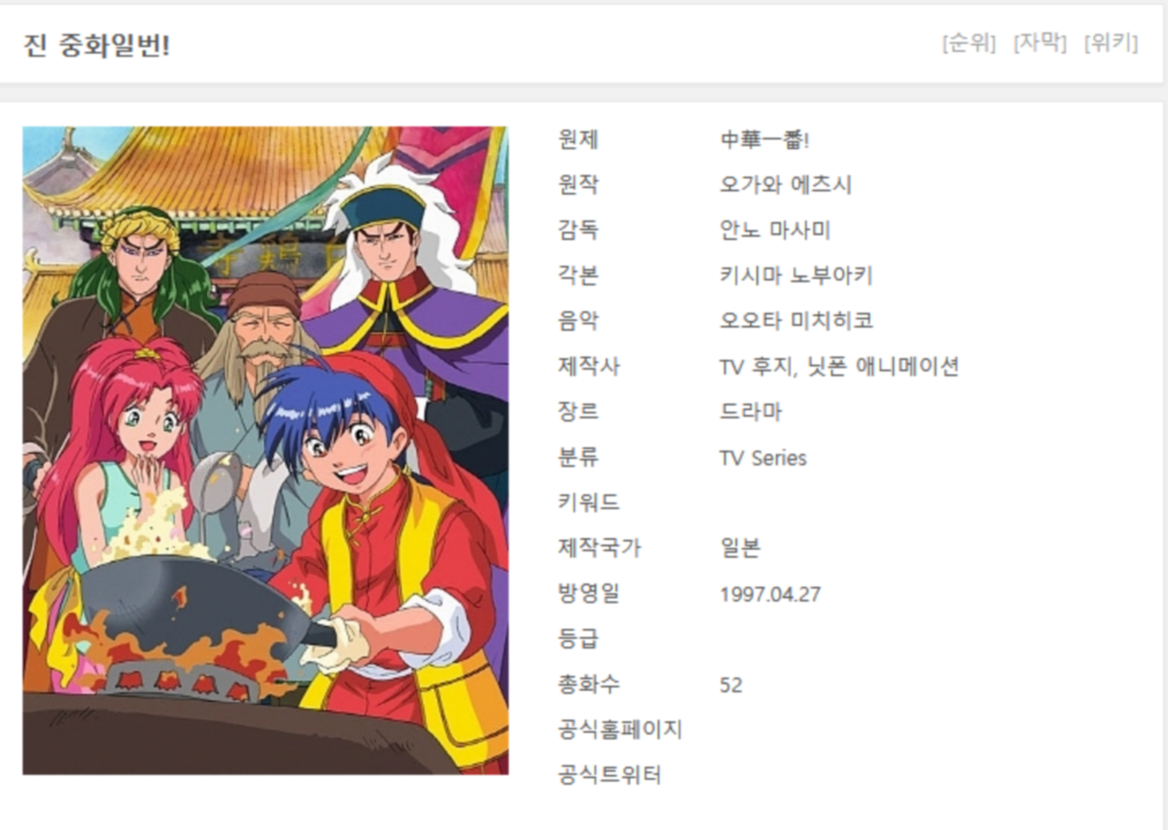
Task: Click the 공식트위터 label
Action: 609,775
